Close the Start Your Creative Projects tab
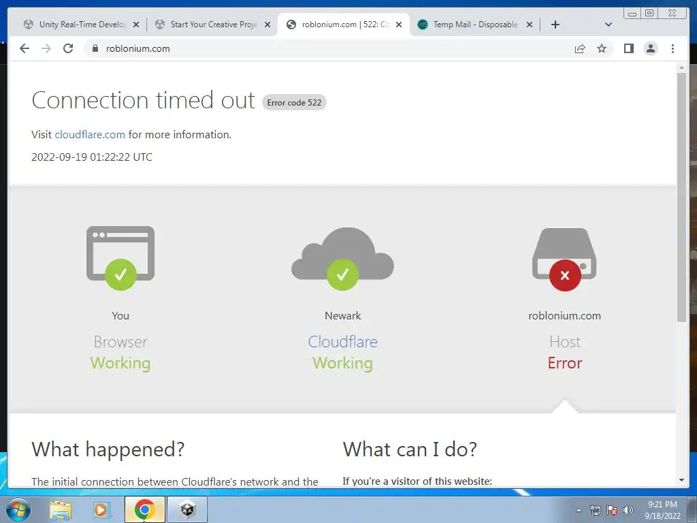The height and width of the screenshot is (523, 697). click(267, 25)
